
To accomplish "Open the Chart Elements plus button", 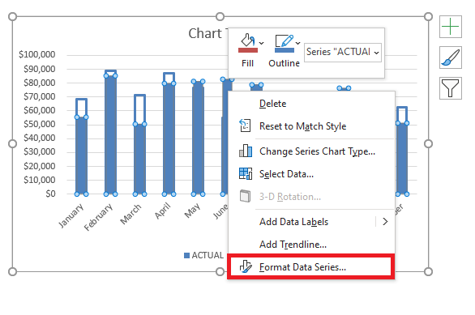I will click(x=451, y=27).
